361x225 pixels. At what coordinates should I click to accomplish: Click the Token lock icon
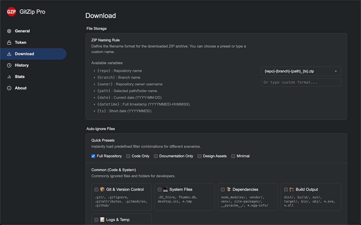click(9, 42)
